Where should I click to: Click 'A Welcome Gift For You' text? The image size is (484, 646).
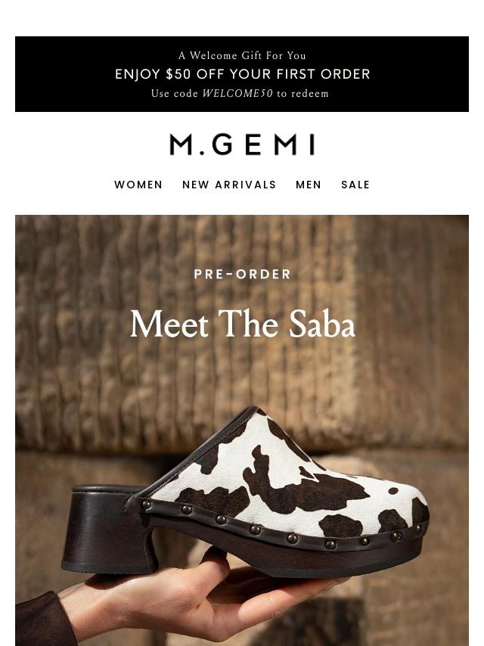pyautogui.click(x=242, y=55)
